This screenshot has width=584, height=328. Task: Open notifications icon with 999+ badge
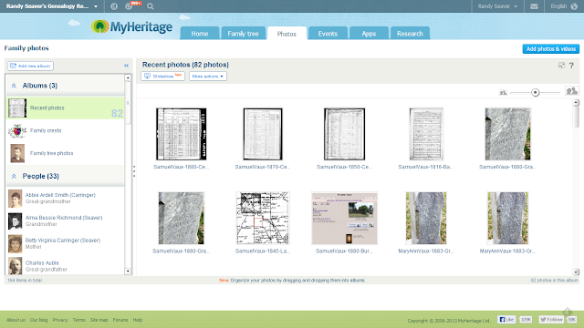(x=129, y=6)
